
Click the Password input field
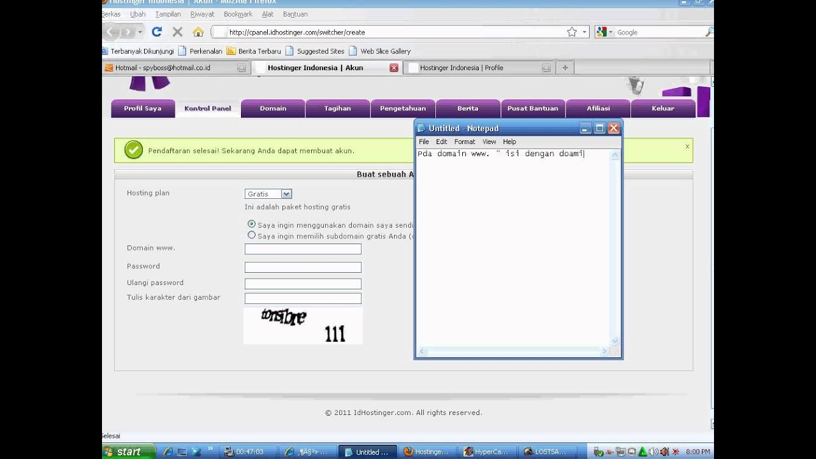[x=303, y=267]
